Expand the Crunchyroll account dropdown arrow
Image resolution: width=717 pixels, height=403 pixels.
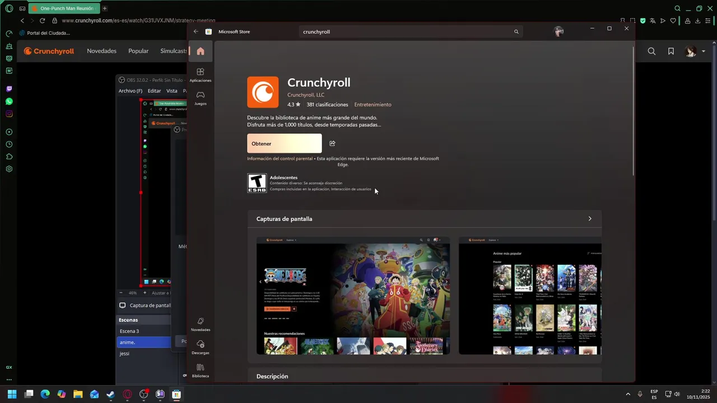tap(704, 51)
